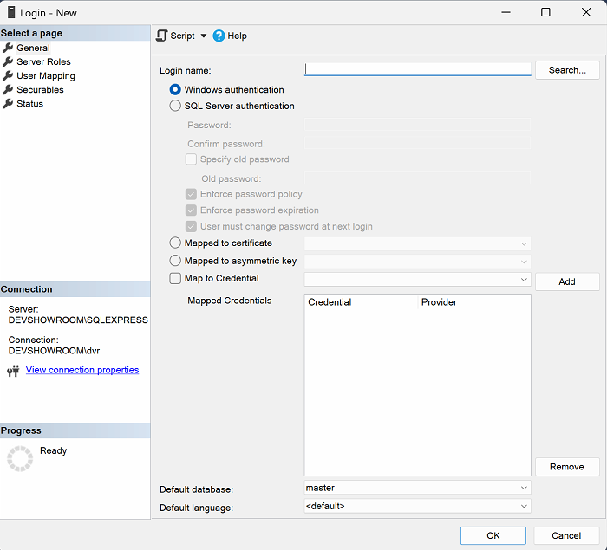
Task: Open the Default language dropdown
Action: tap(524, 506)
